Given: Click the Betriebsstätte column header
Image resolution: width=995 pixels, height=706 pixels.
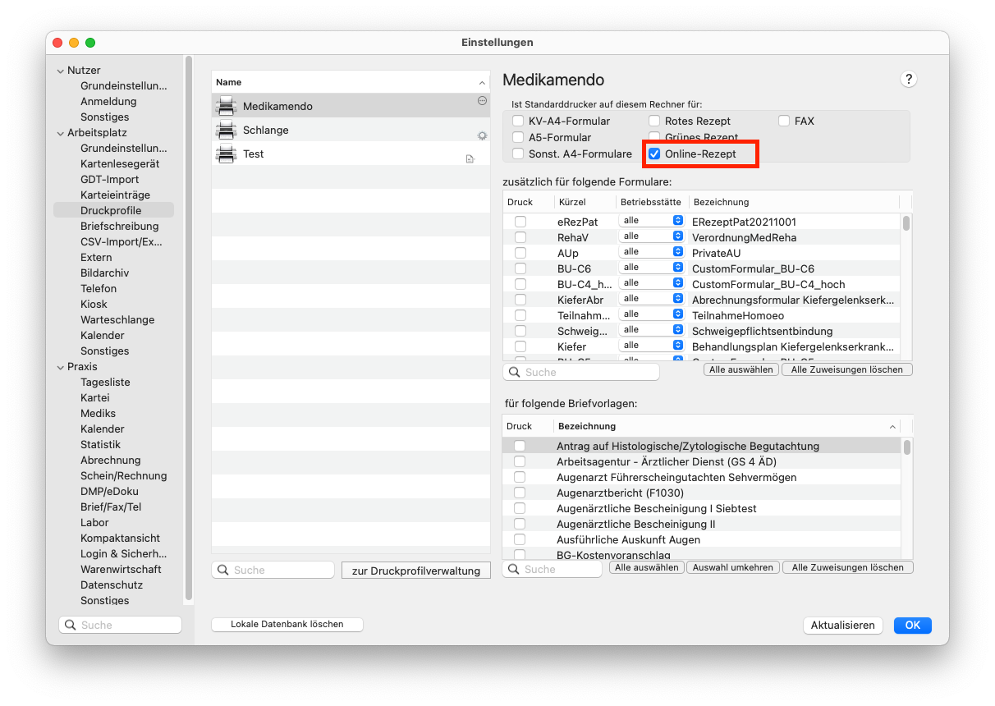Looking at the screenshot, I should click(651, 202).
